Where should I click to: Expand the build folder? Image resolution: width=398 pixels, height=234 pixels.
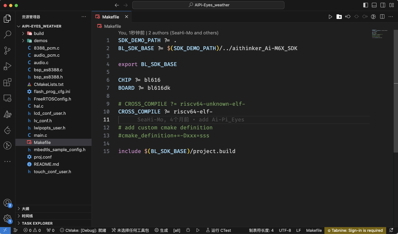coord(53,33)
